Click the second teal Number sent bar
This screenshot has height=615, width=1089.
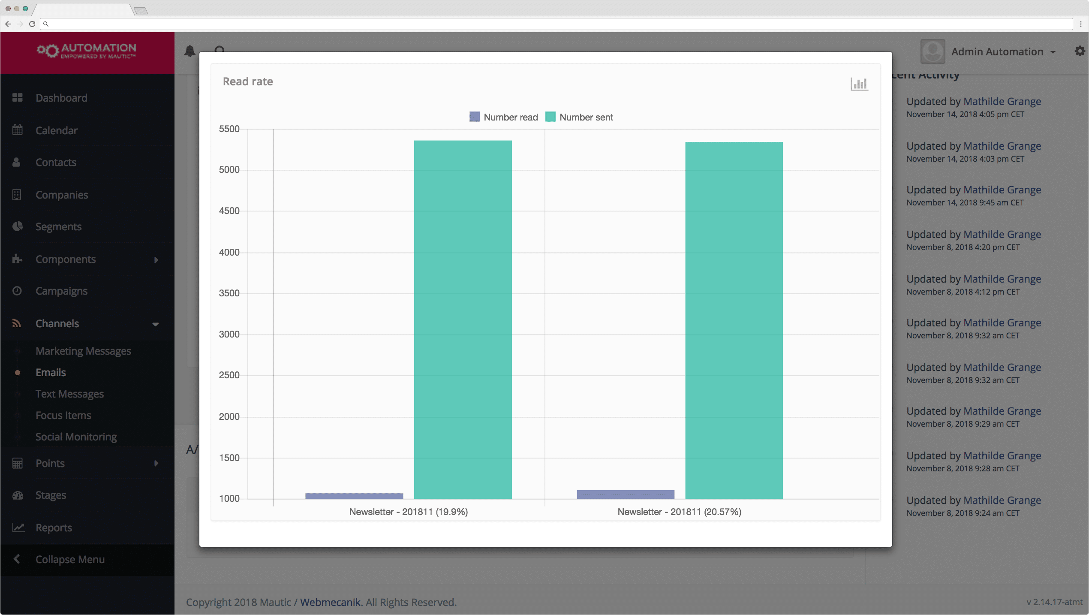(734, 320)
